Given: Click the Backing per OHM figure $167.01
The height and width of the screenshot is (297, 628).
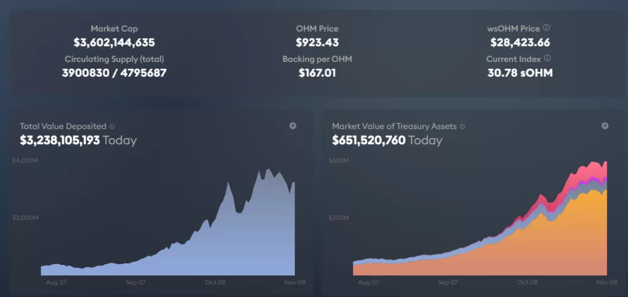Looking at the screenshot, I should [x=317, y=73].
